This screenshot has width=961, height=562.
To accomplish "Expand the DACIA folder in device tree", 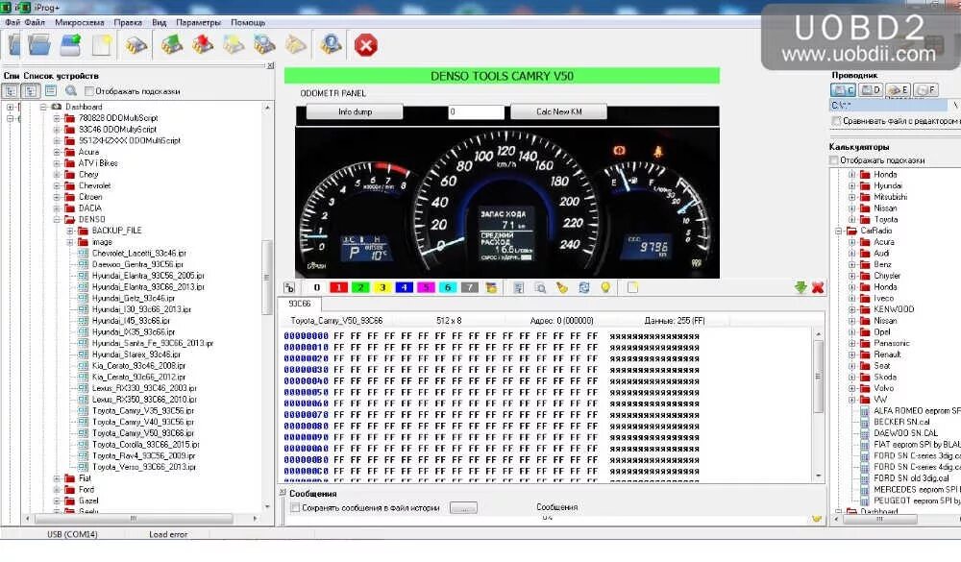I will 57,208.
